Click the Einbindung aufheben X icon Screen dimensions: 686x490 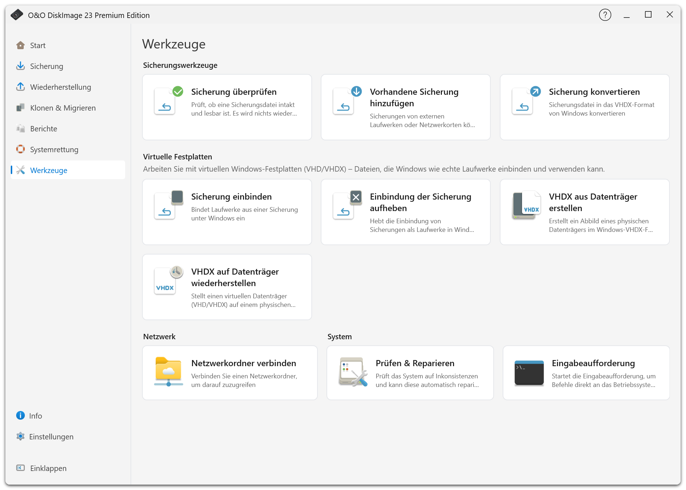tap(347, 205)
